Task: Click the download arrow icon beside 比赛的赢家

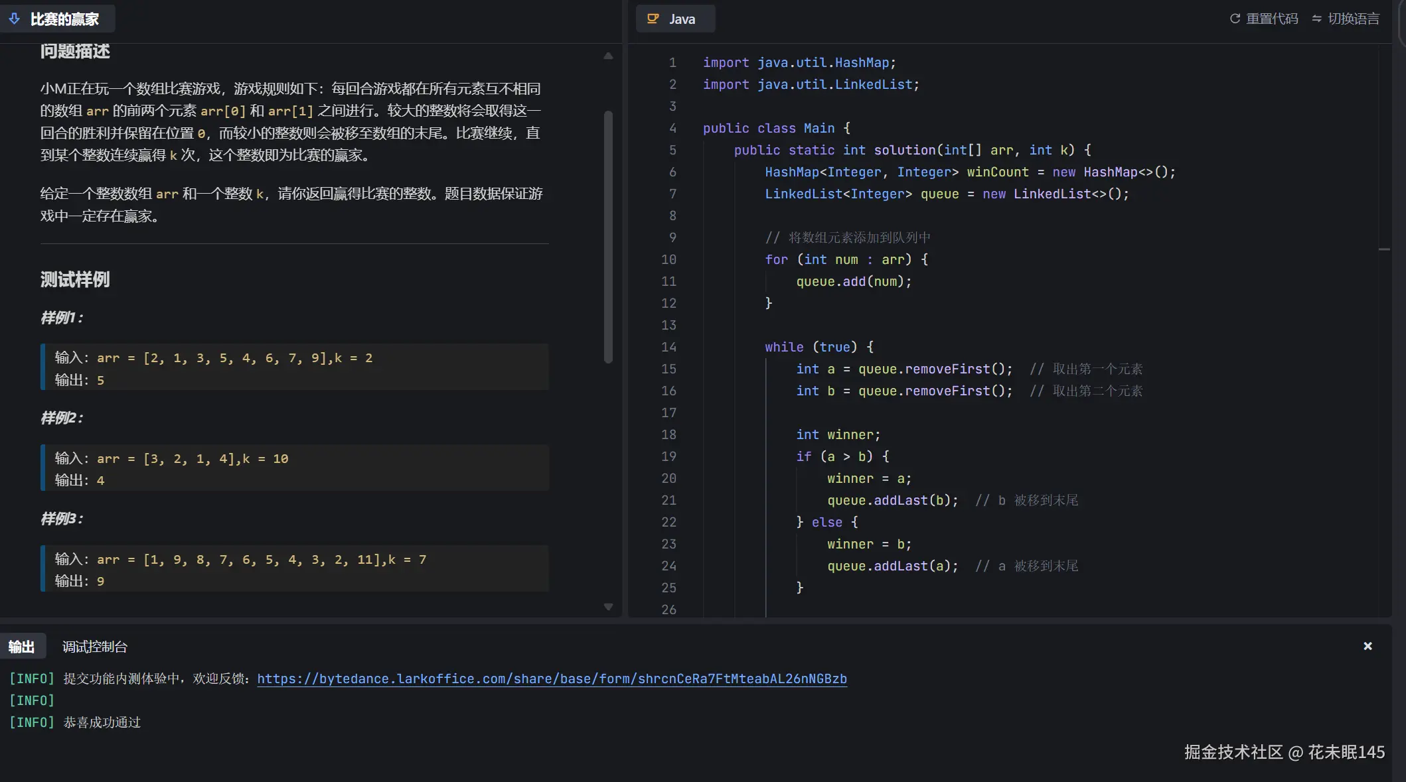Action: pyautogui.click(x=14, y=19)
